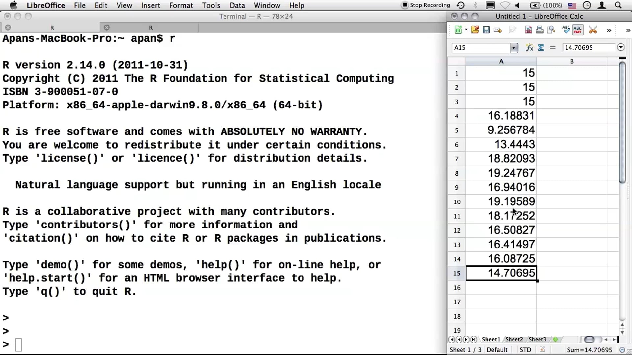Open the Function Wizard fx icon

(x=529, y=48)
